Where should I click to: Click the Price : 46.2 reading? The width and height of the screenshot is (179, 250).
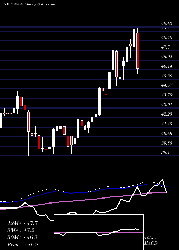click(23, 245)
